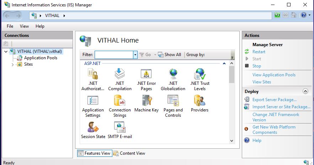Select Sites tree item

(x=28, y=64)
